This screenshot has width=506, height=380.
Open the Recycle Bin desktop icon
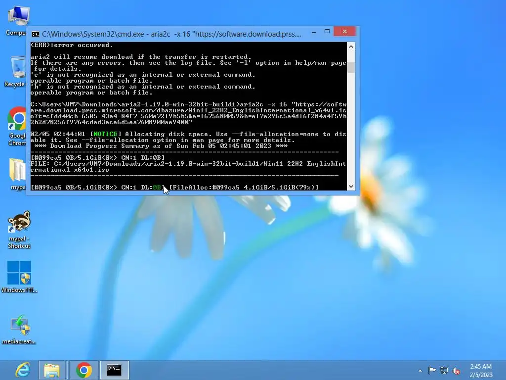coord(16,71)
